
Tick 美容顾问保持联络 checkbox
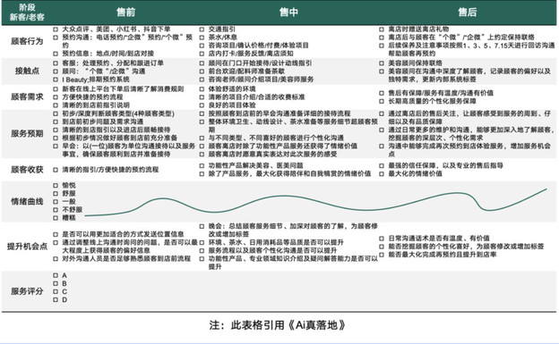click(x=382, y=63)
